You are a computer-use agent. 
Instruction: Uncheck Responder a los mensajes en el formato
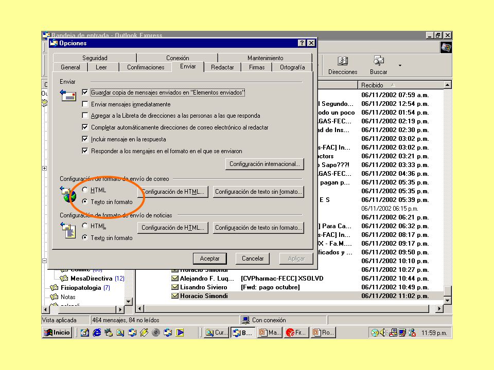coord(85,151)
